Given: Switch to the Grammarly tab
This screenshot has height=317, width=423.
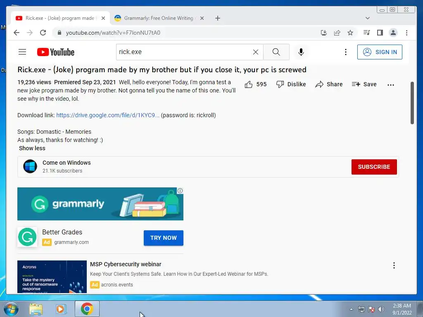Looking at the screenshot, I should pos(158,18).
